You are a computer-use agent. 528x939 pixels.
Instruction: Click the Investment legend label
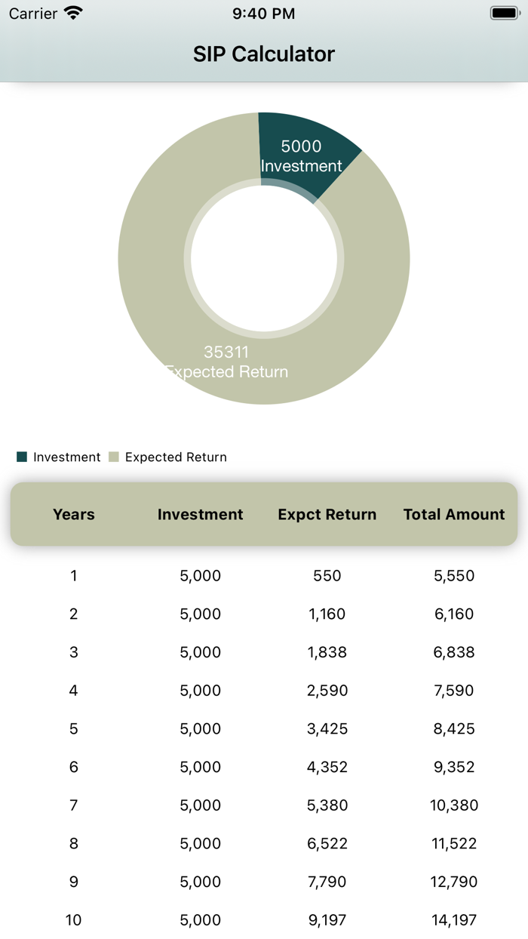pyautogui.click(x=66, y=457)
